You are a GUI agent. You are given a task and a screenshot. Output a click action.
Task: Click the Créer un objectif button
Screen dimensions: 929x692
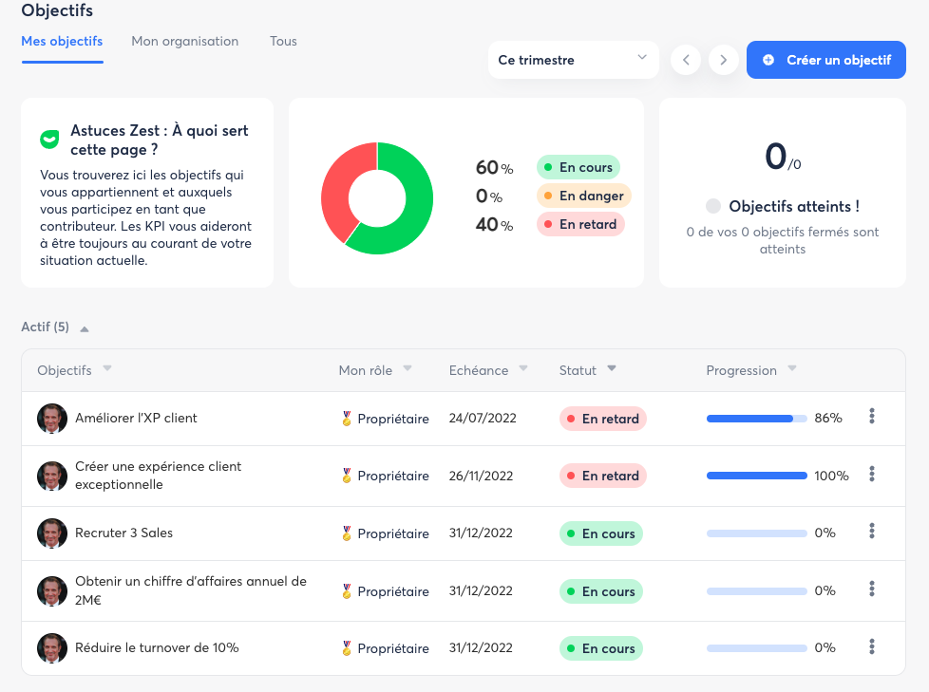click(x=825, y=60)
